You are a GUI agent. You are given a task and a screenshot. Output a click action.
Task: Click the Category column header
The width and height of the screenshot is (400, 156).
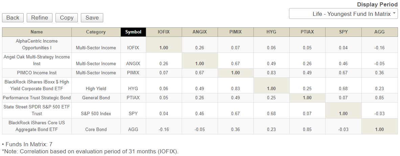[96, 32]
